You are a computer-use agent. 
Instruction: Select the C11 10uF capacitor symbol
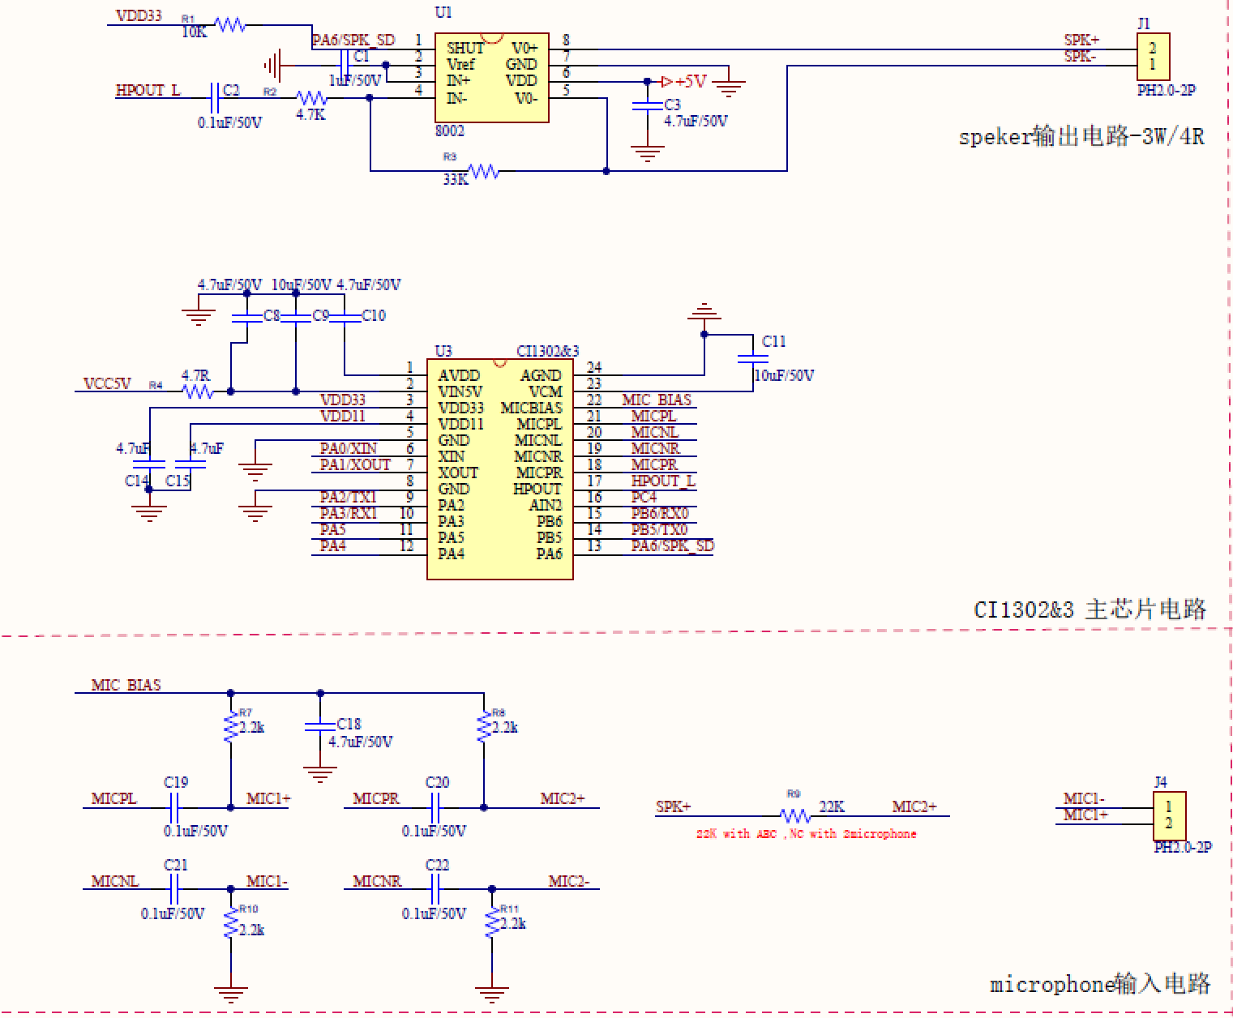(x=753, y=357)
